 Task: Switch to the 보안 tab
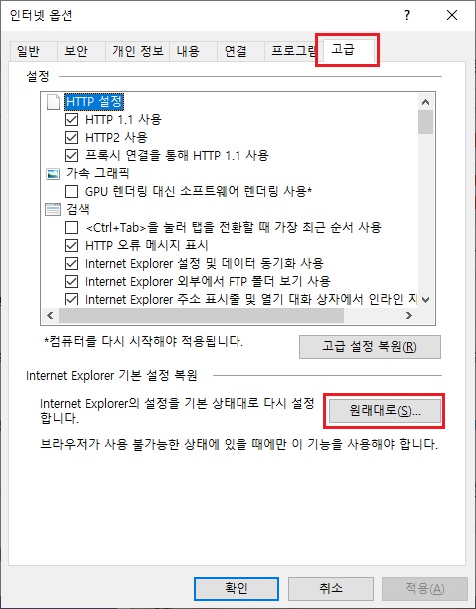tap(76, 51)
